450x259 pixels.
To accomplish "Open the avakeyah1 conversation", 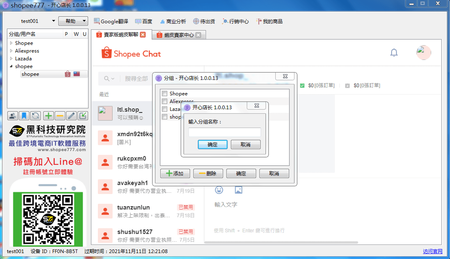I will 148,187.
